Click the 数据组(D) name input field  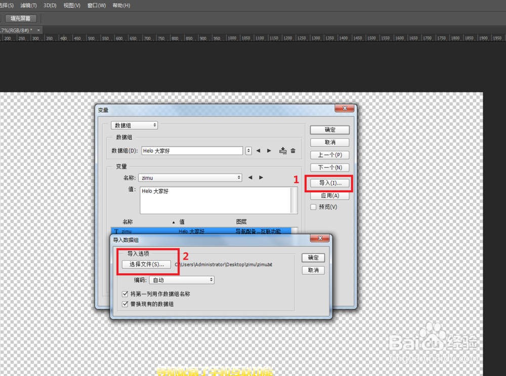tap(192, 151)
